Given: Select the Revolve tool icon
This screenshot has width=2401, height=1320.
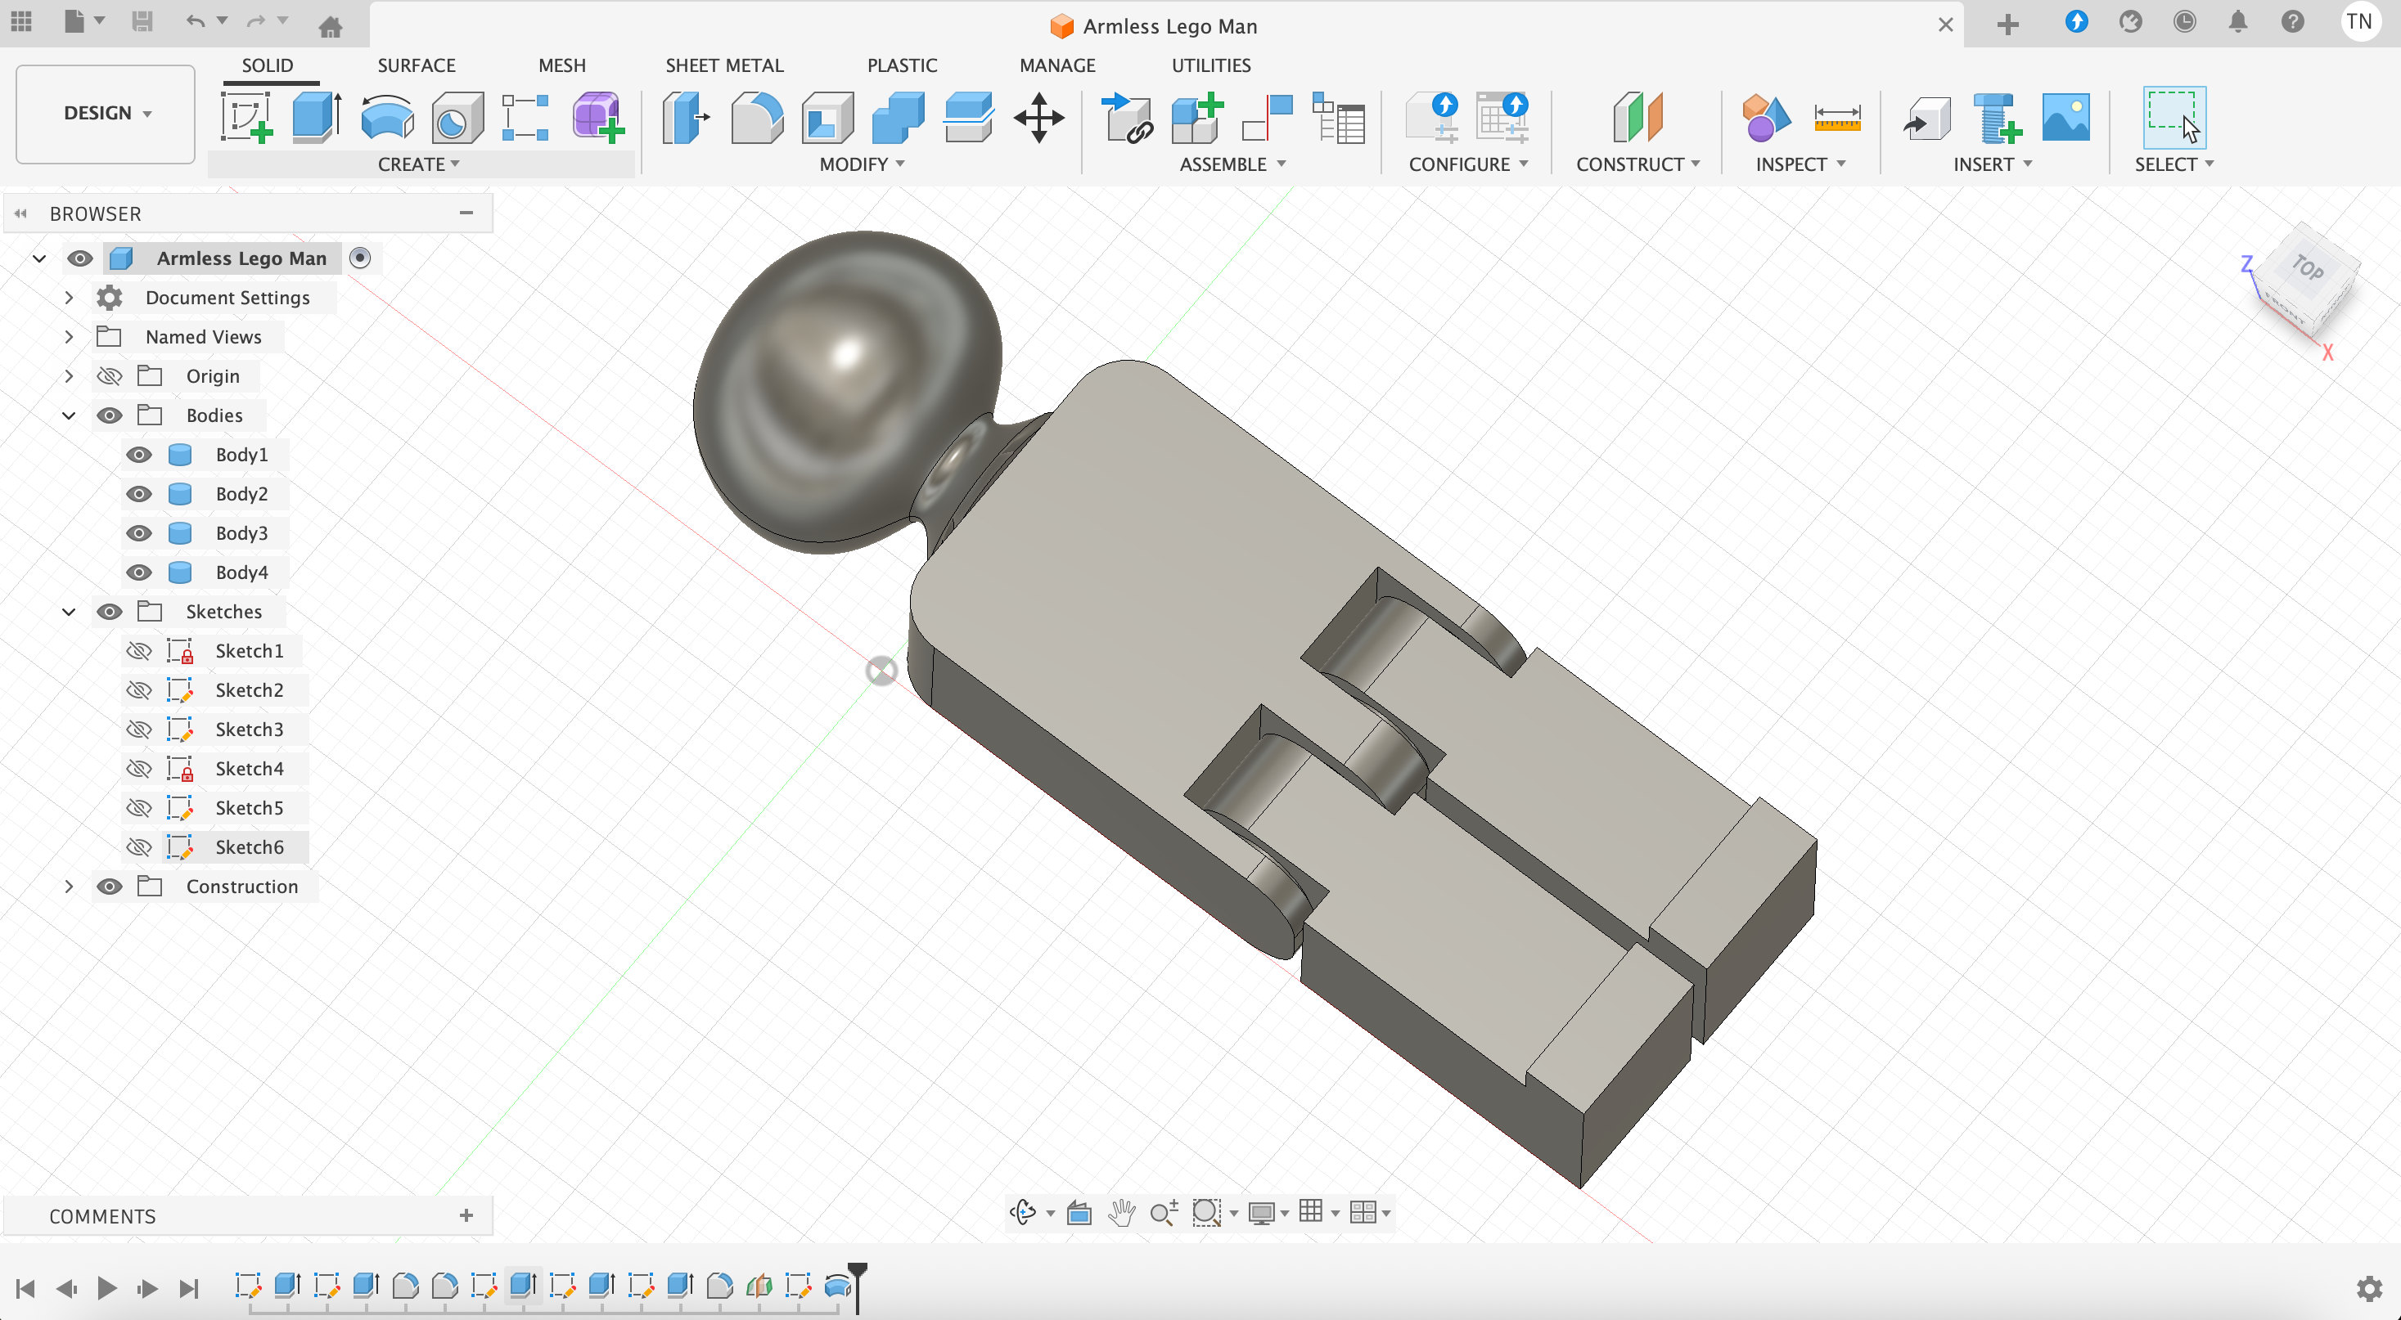Looking at the screenshot, I should pos(387,118).
